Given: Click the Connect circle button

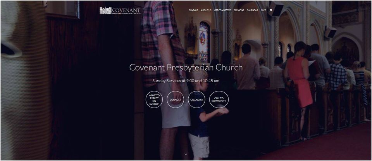Looking at the screenshot, I should click(x=175, y=99).
